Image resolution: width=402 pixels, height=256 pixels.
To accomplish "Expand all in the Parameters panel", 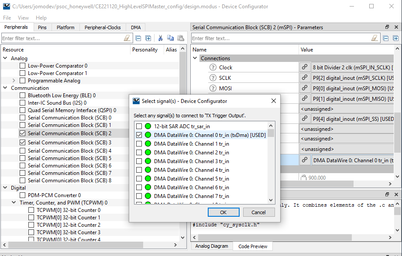I will tap(396, 38).
